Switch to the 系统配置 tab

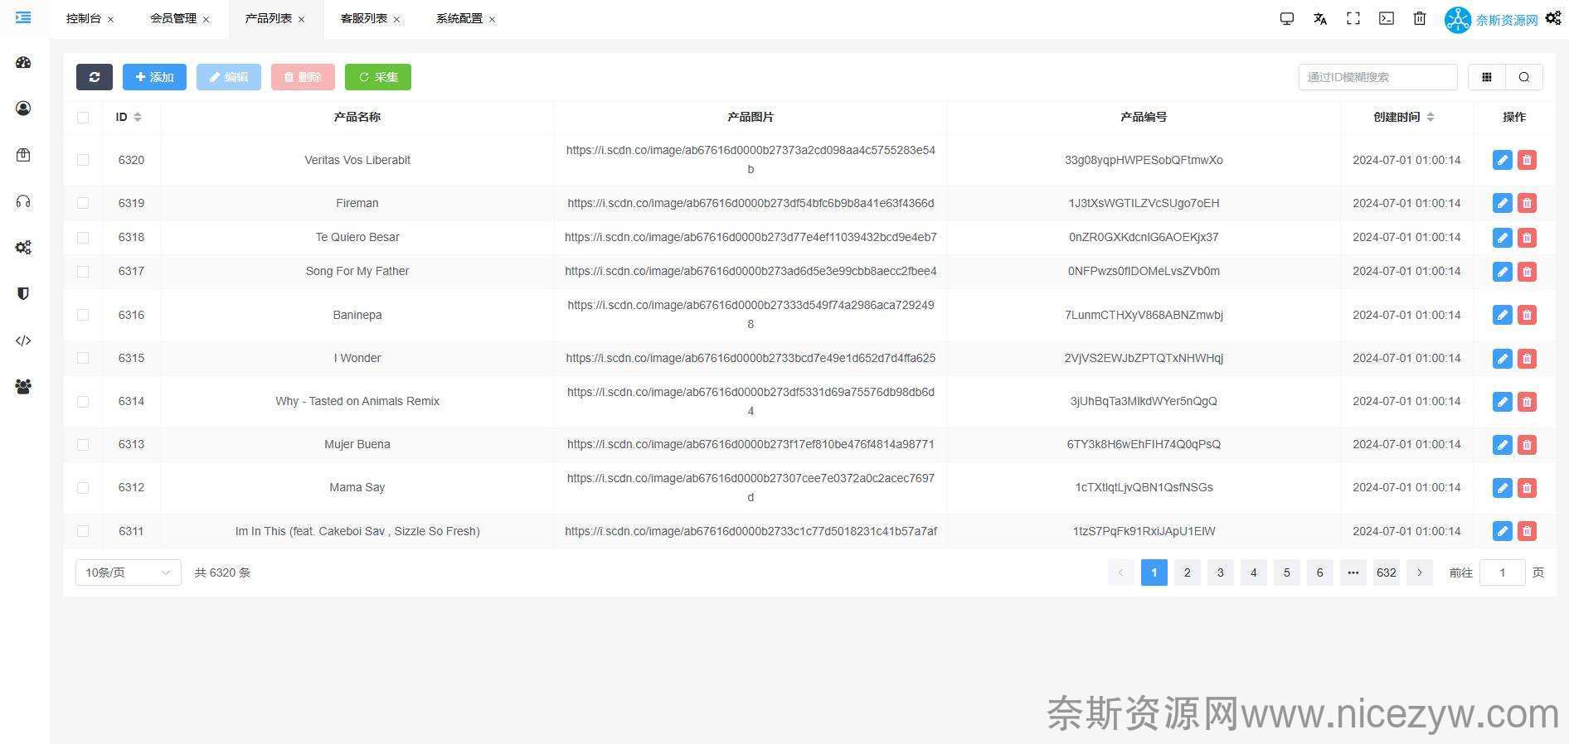click(x=459, y=18)
